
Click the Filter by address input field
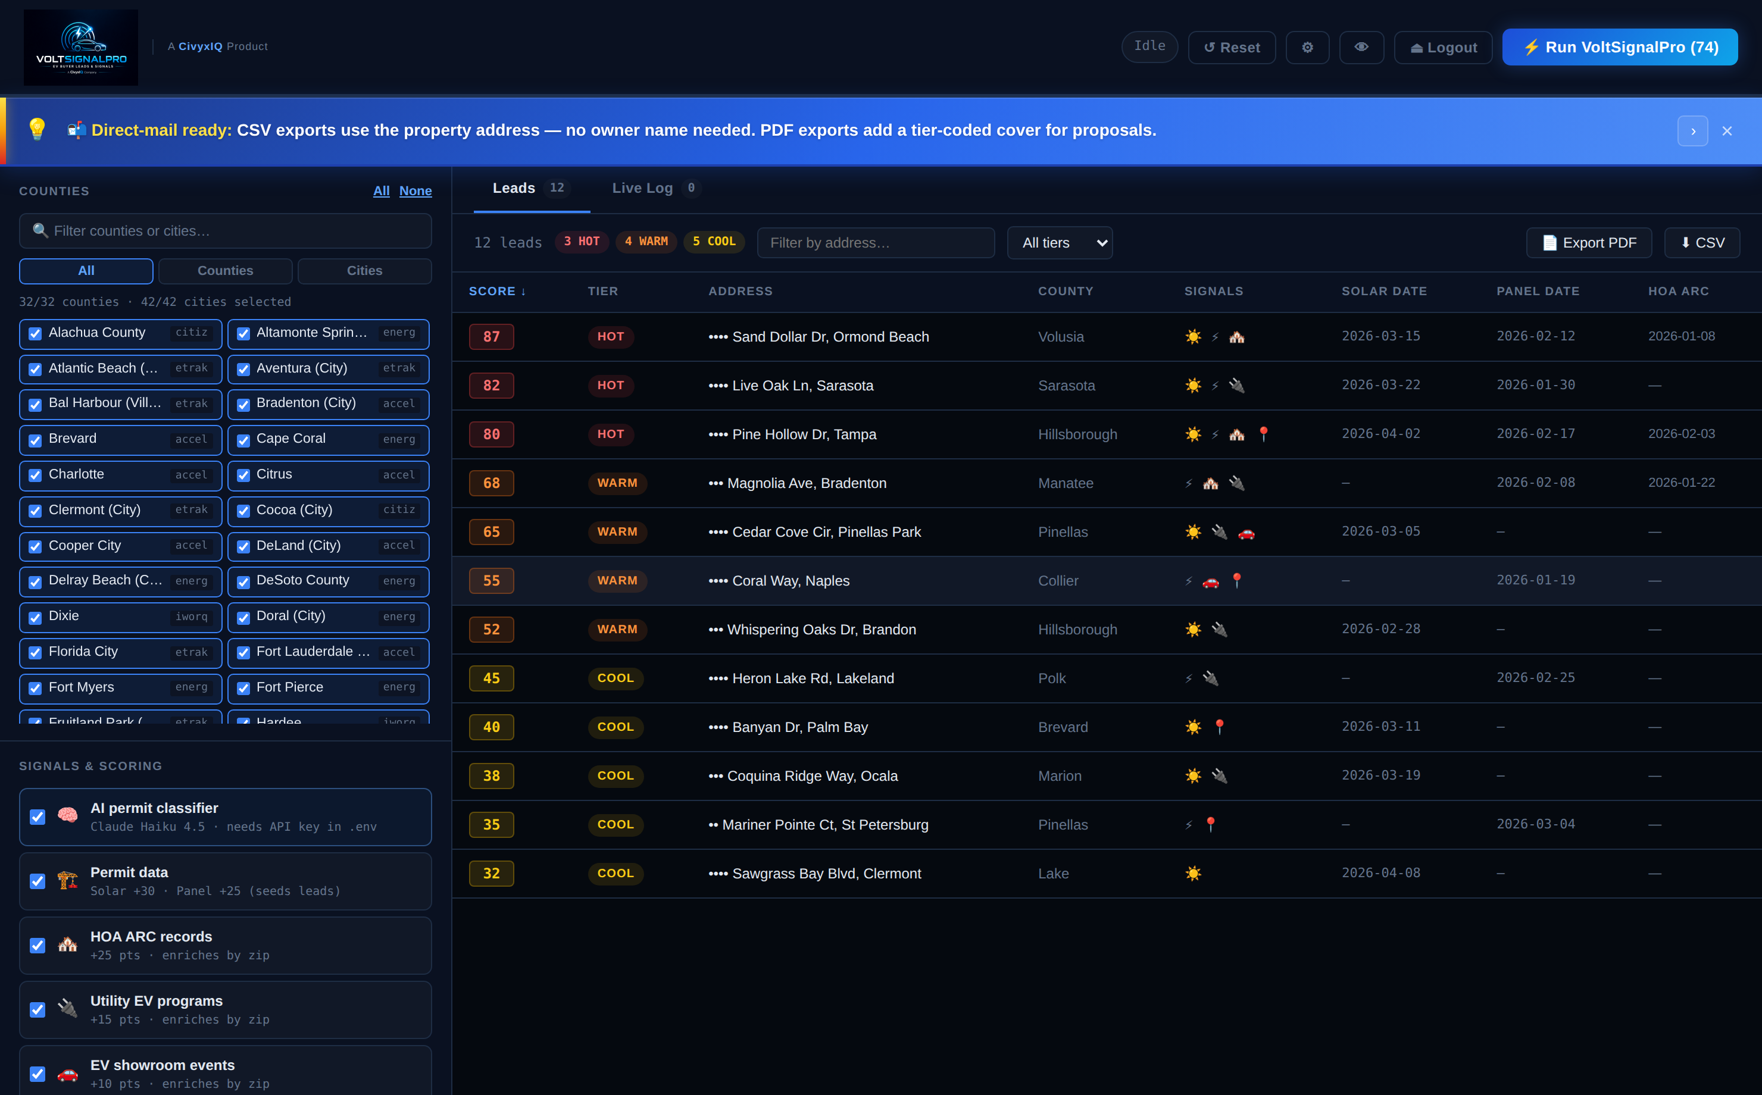click(x=876, y=243)
